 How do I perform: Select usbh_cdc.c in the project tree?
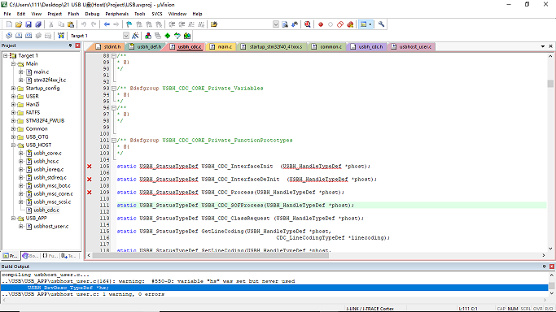(46, 210)
